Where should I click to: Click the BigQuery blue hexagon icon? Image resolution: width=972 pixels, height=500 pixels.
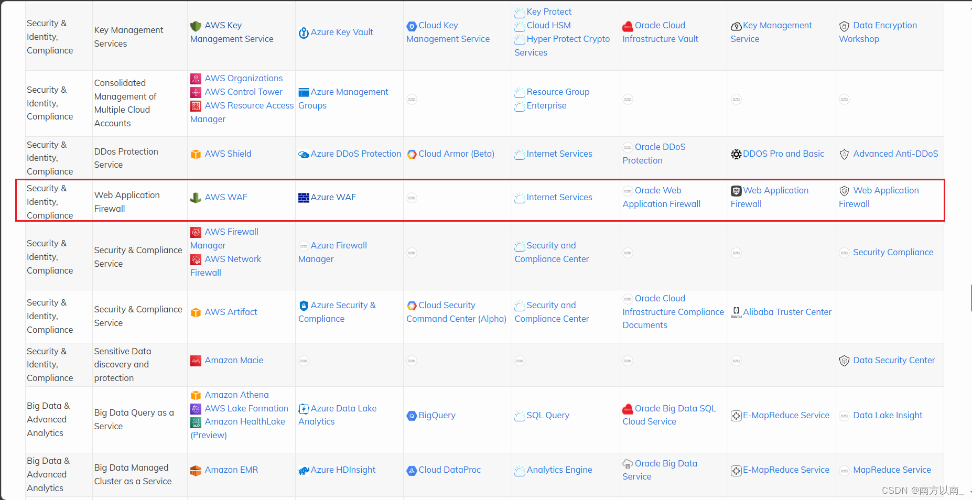pyautogui.click(x=412, y=416)
